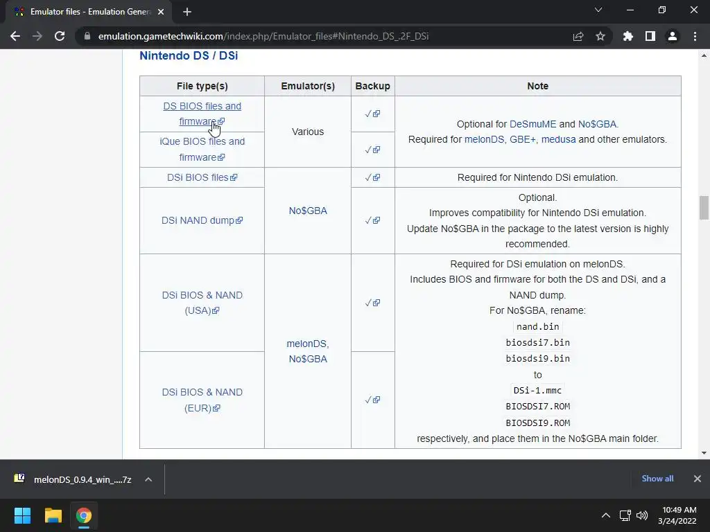Image resolution: width=710 pixels, height=532 pixels.
Task: Go back to the previous page
Action: click(x=15, y=36)
